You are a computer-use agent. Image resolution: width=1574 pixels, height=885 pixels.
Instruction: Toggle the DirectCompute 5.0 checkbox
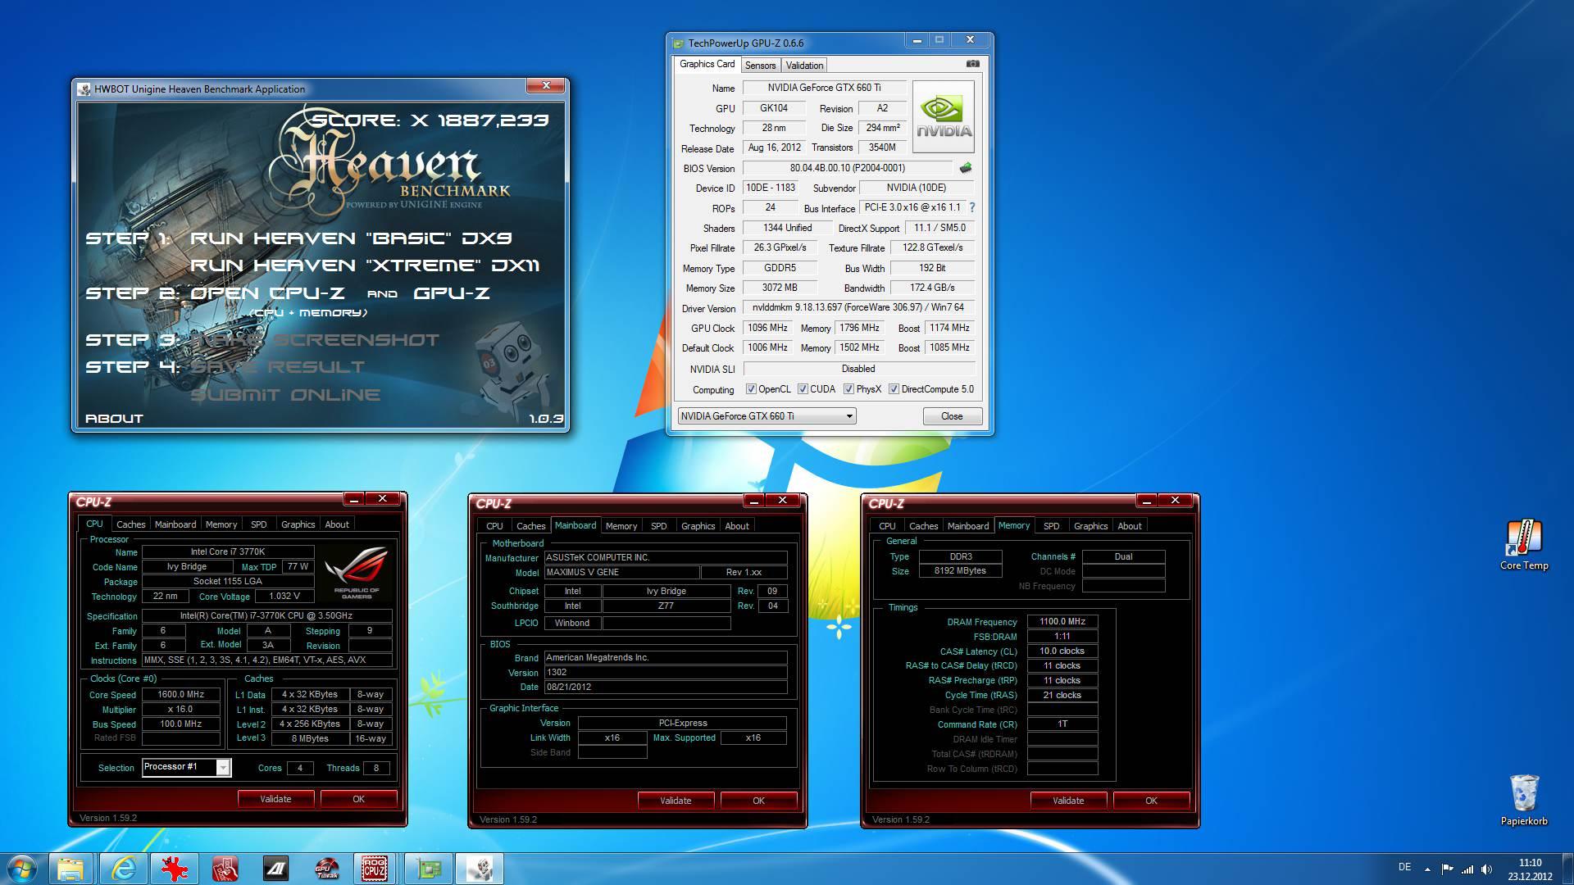[894, 389]
